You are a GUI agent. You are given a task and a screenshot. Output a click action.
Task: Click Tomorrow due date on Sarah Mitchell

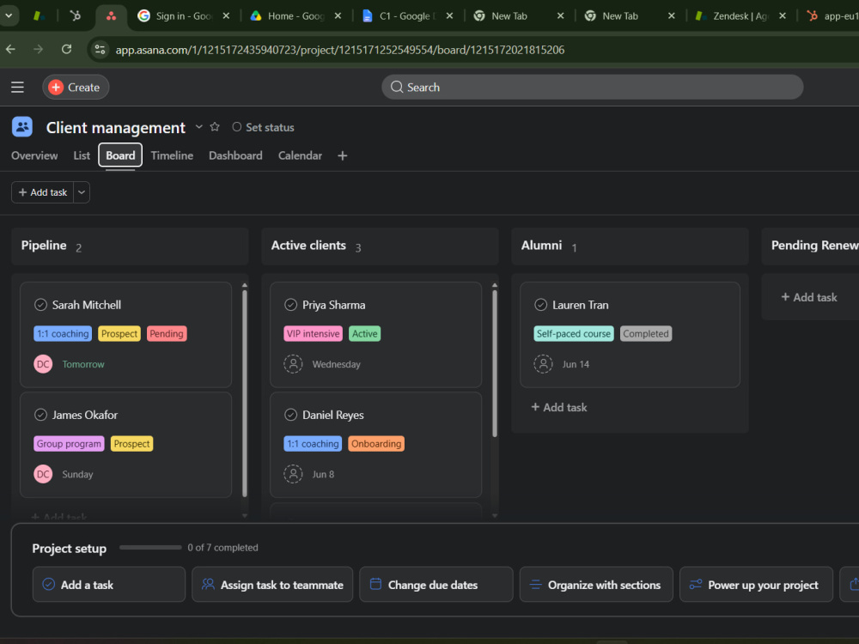(x=83, y=365)
